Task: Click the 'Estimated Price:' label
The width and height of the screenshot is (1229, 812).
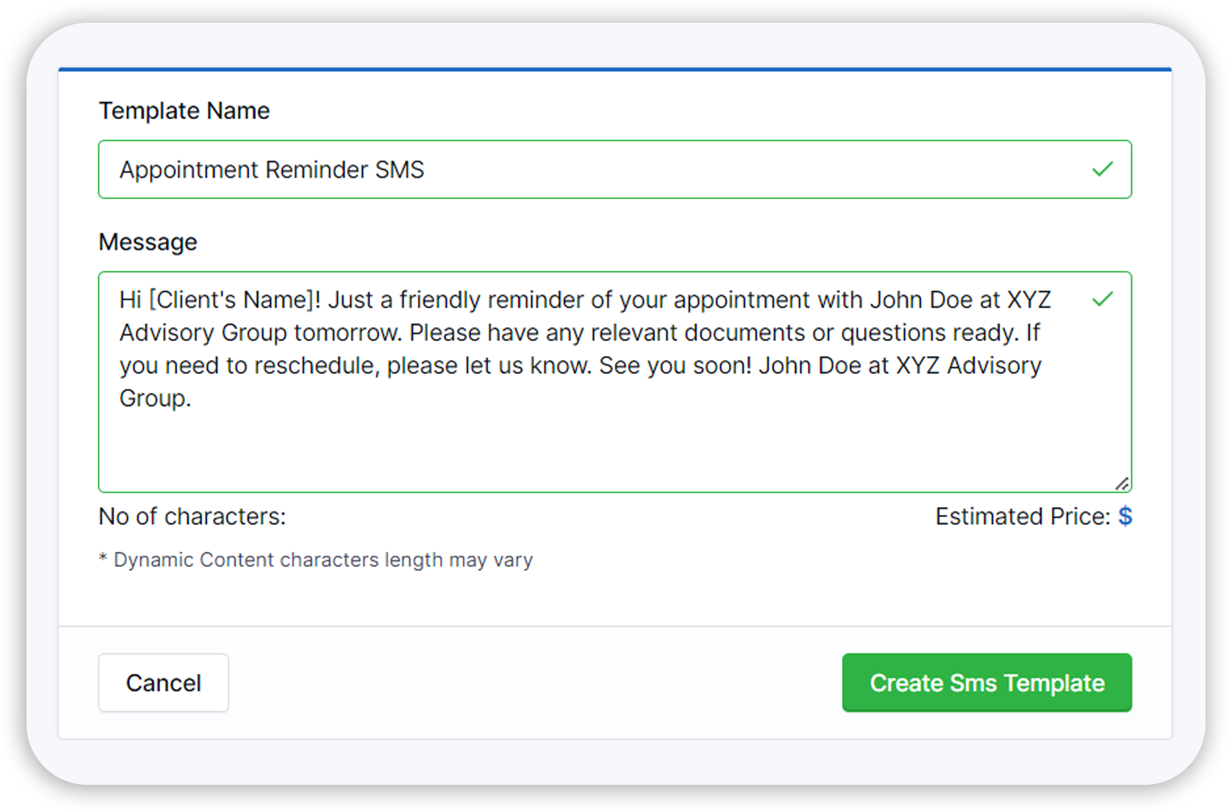Action: pos(1023,517)
